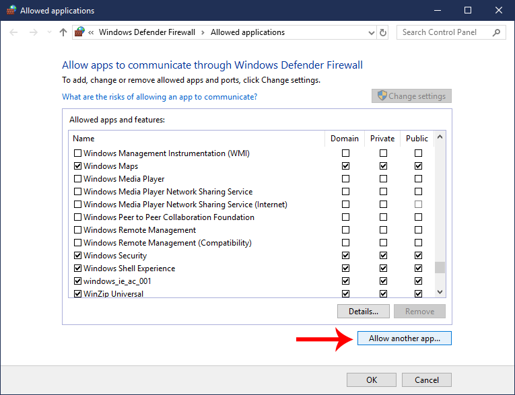Viewport: 515px width, 395px height.
Task: Click the Cancel button
Action: click(427, 380)
